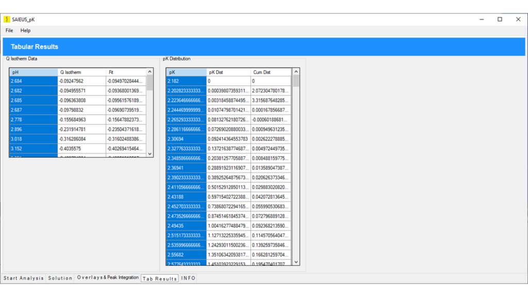Screen dimensions: 528x297
Task: Select pK cell 2.49435
Action: [x=186, y=226]
